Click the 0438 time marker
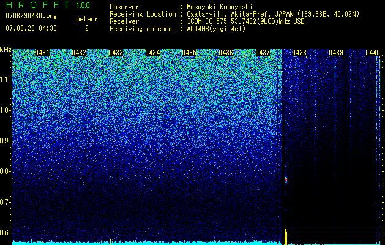385x245 pixels. point(299,53)
